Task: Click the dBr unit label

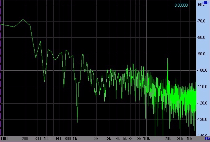Action: tap(206, 3)
